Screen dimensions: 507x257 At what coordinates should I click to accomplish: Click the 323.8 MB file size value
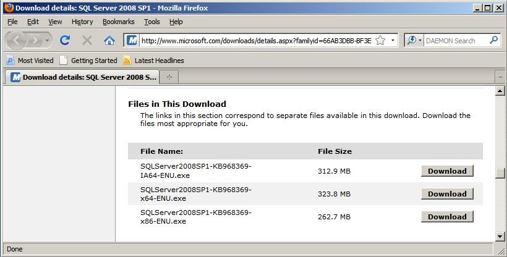click(334, 194)
